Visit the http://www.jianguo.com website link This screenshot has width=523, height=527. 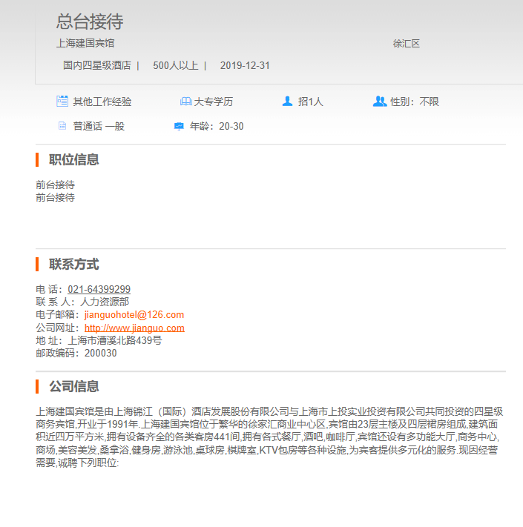[x=134, y=328]
